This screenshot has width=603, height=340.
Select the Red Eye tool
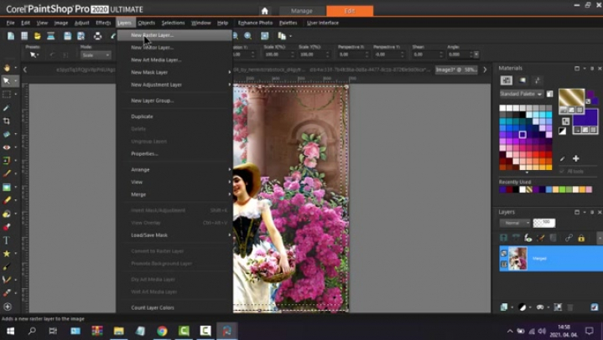click(x=7, y=147)
